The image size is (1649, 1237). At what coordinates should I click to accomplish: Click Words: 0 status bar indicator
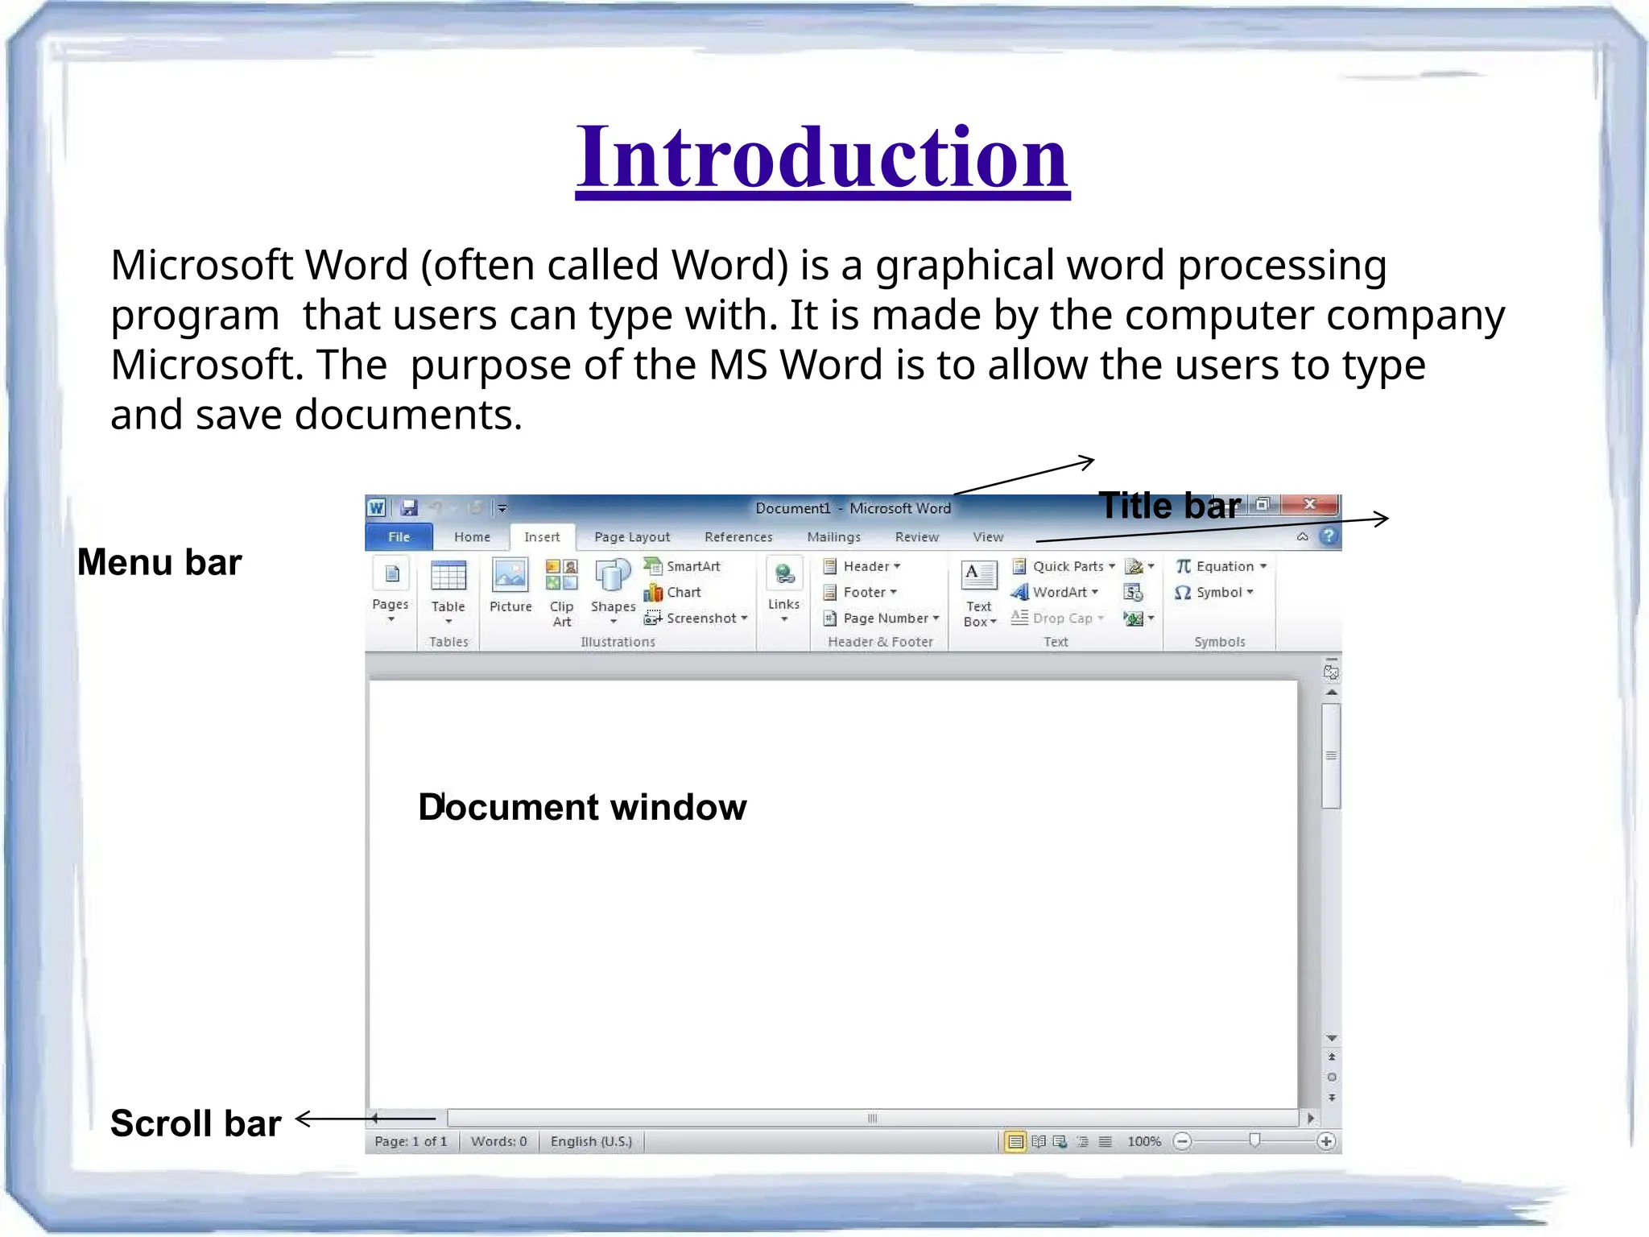(x=498, y=1141)
